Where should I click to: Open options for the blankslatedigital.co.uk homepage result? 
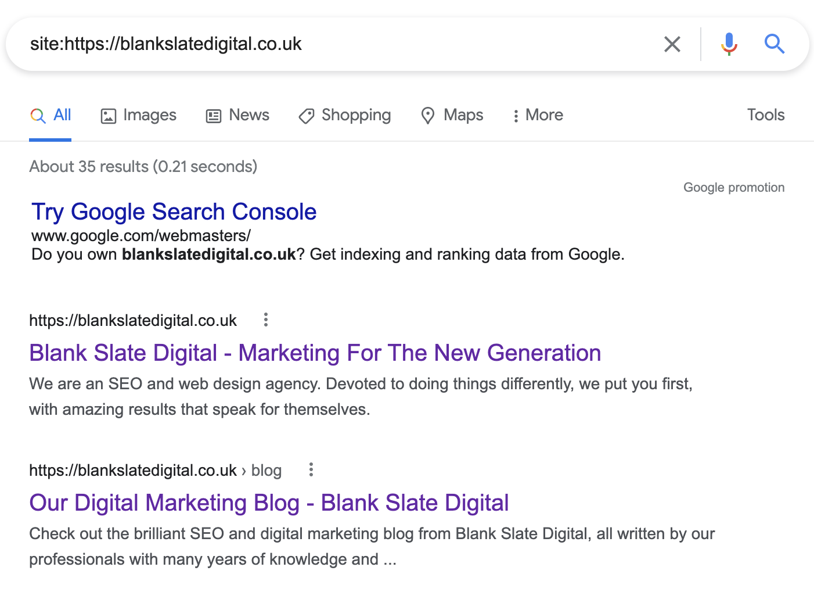click(266, 320)
